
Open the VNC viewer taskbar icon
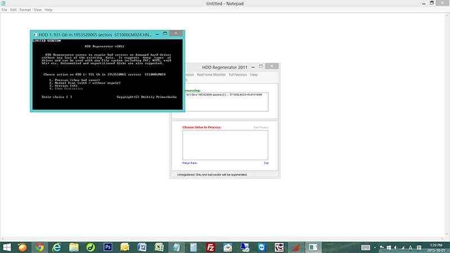point(278,247)
